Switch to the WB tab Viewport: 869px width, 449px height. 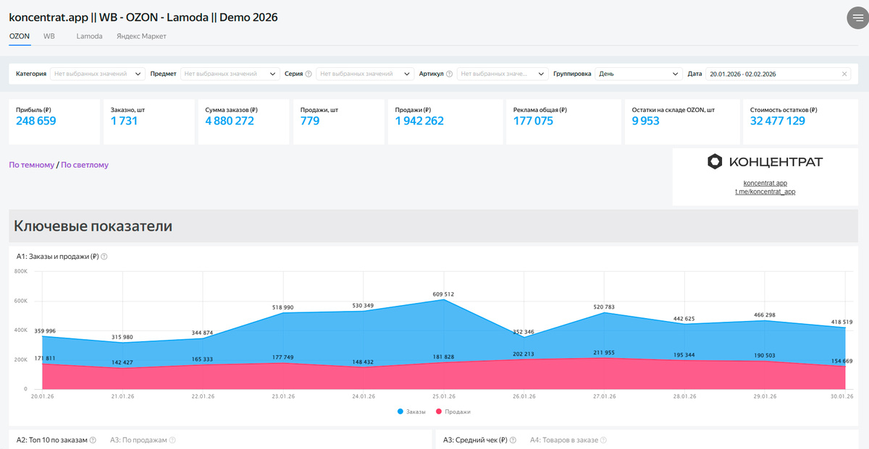[x=49, y=36]
